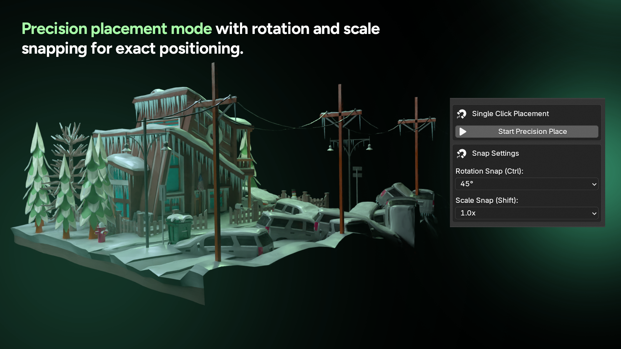Click the green Precision placement mode headline
Image resolution: width=621 pixels, height=349 pixels.
coord(117,29)
